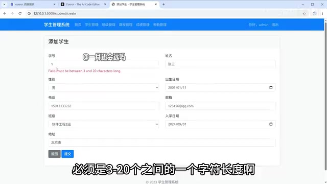The width and height of the screenshot is (327, 184).
Task: Open 考勤管理 in navbar
Action: 160,25
